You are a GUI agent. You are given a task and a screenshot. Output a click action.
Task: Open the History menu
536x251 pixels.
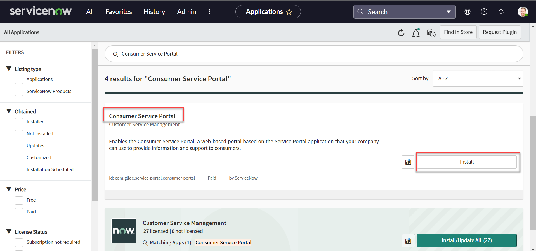(x=154, y=12)
